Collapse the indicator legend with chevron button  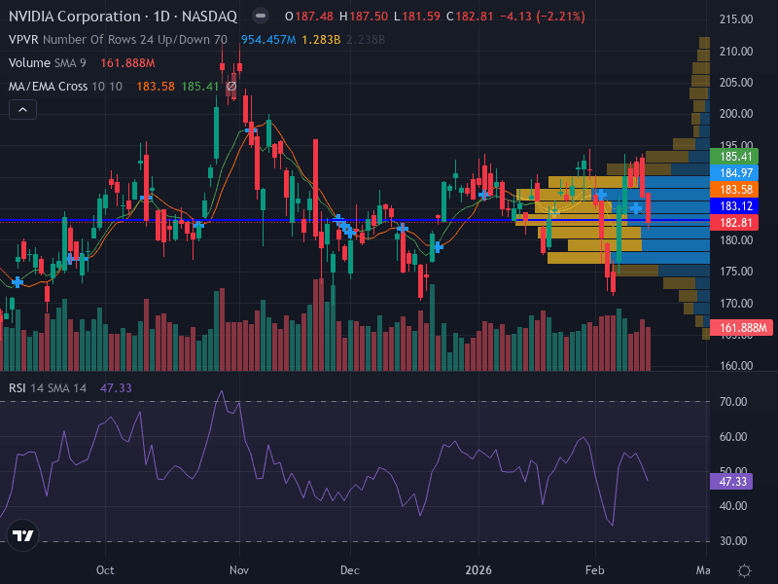(22, 110)
